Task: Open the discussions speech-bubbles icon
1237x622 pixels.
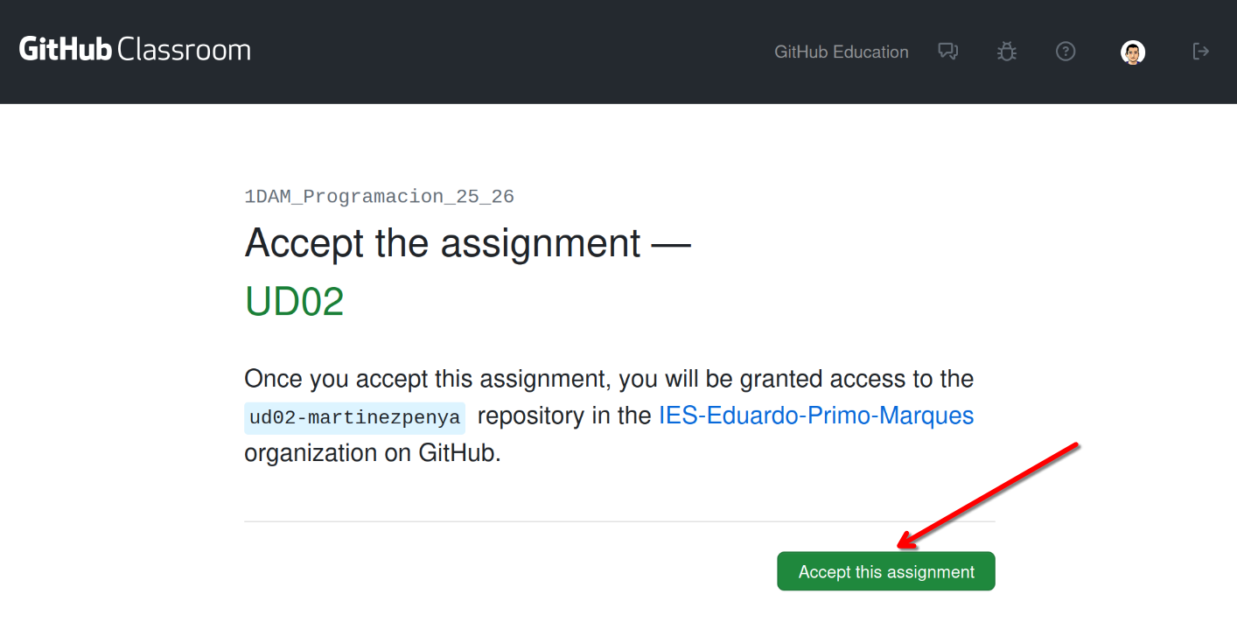Action: pyautogui.click(x=947, y=52)
